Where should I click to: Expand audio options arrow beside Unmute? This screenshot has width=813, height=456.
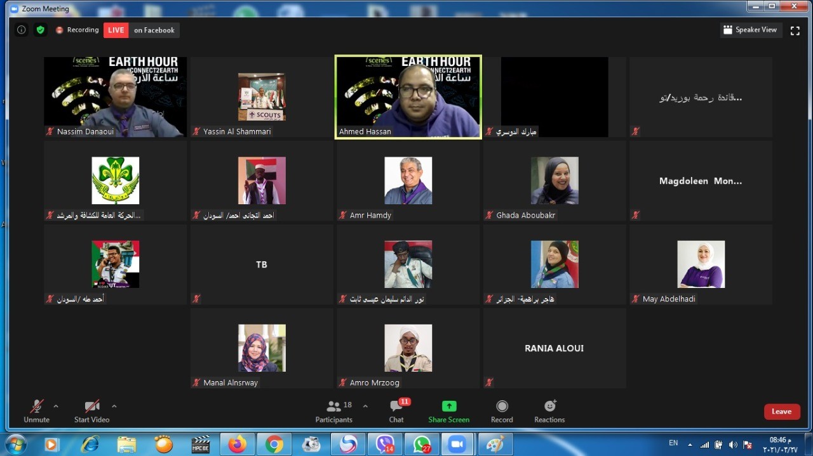point(56,406)
